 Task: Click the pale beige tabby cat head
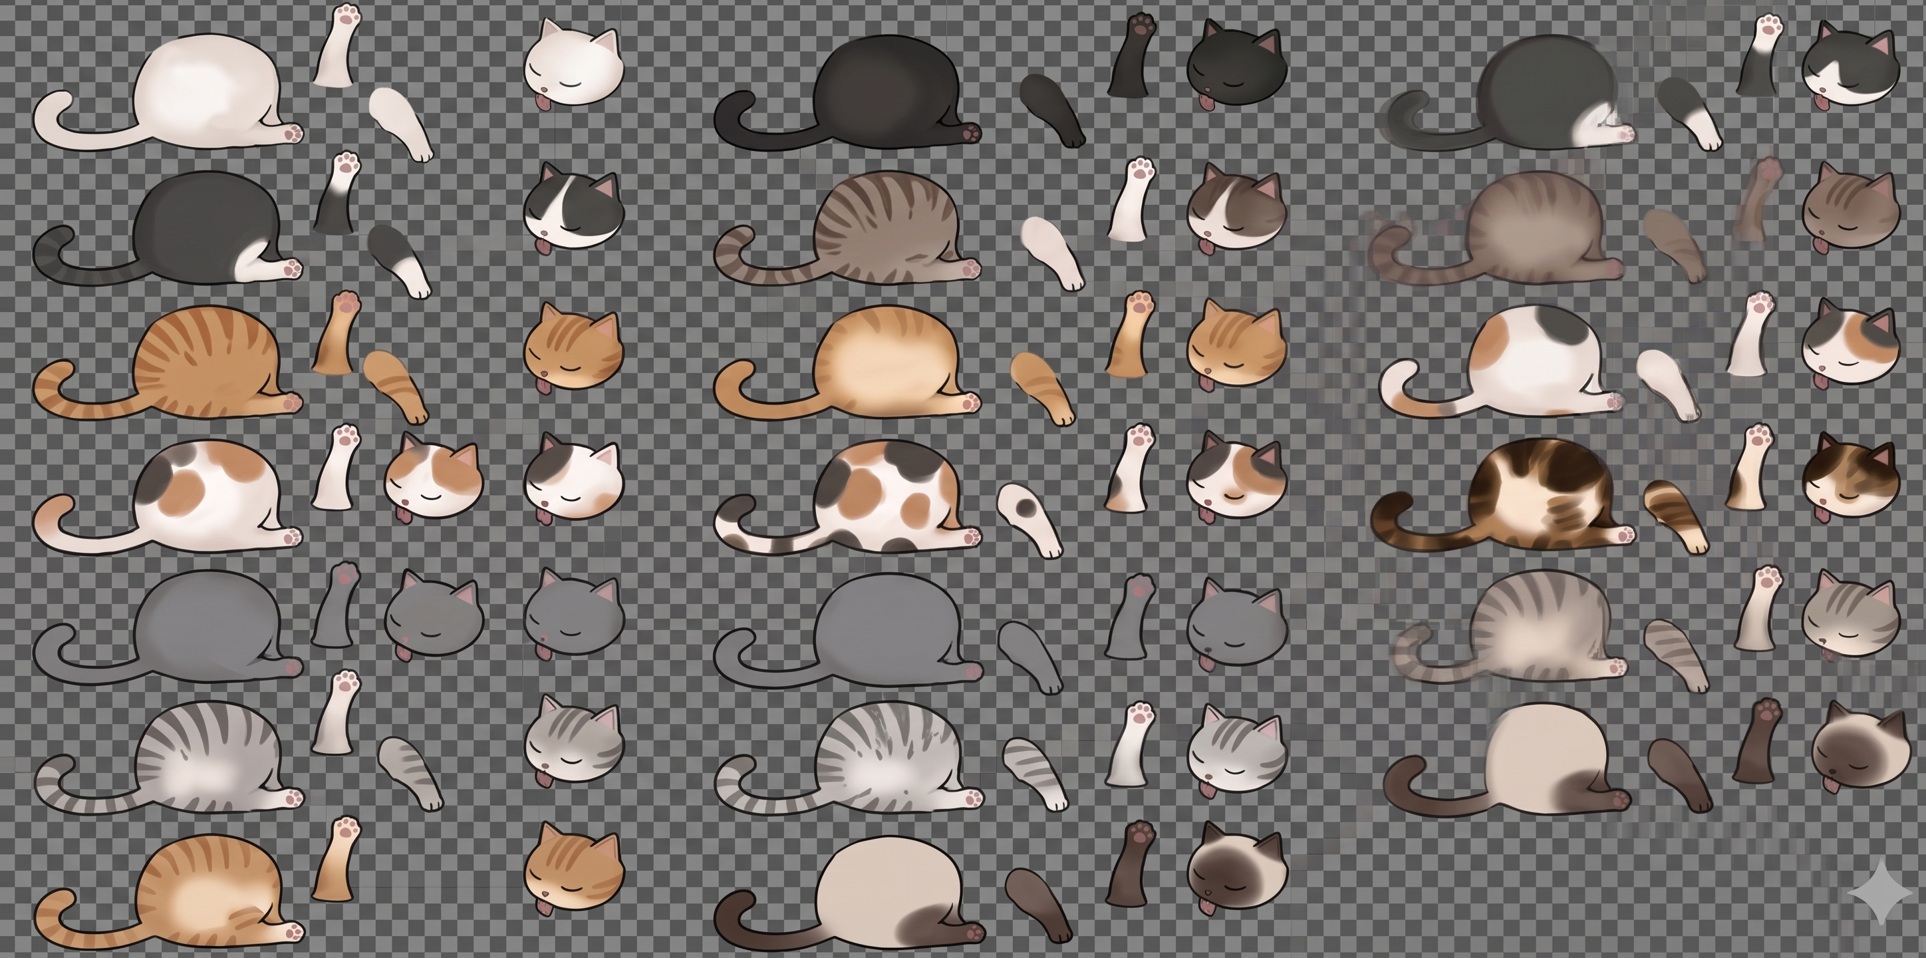tap(1852, 615)
